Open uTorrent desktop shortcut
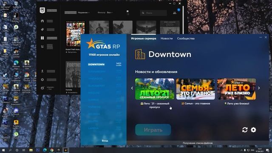 click(x=16, y=136)
